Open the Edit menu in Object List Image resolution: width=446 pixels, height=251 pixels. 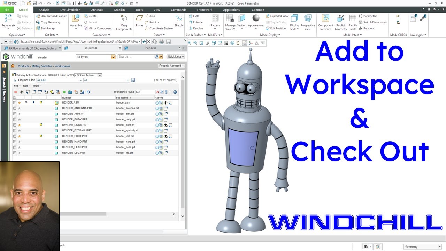[x=26, y=86]
